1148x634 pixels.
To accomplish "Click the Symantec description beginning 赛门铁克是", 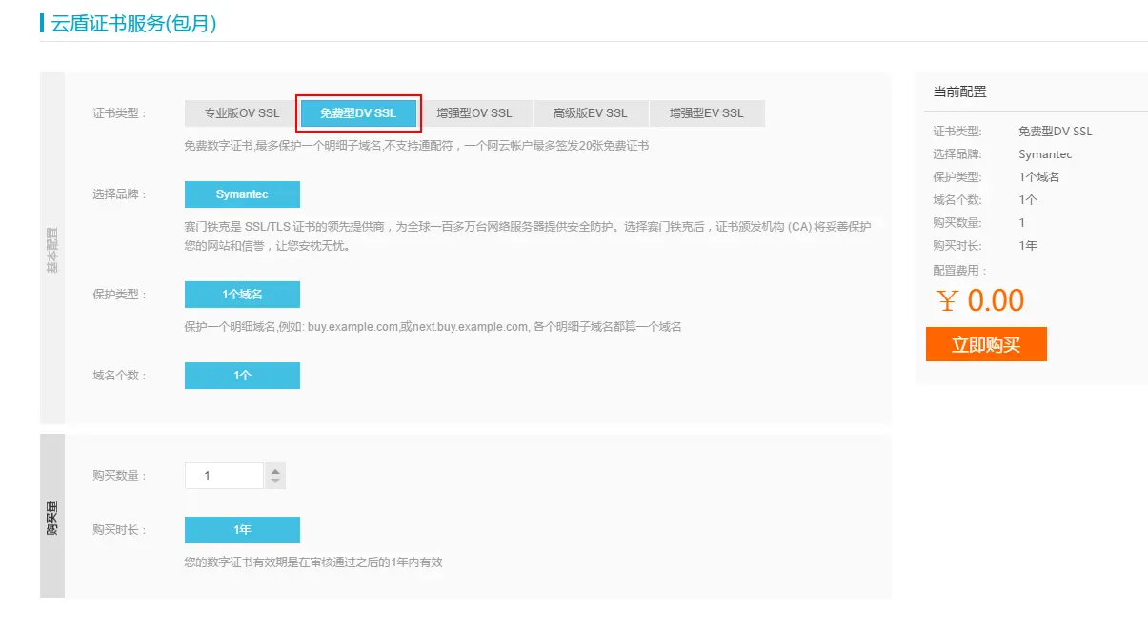I will [527, 236].
